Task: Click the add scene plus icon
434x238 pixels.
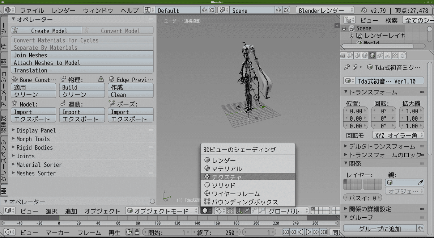Action: 279,10
